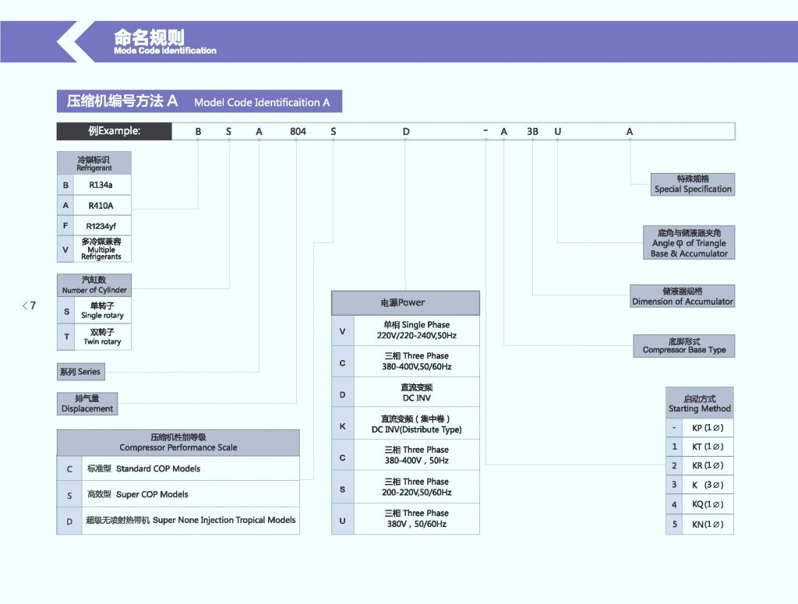Click the Example label in the code bar
Screen dimensions: 798x604
coord(115,131)
